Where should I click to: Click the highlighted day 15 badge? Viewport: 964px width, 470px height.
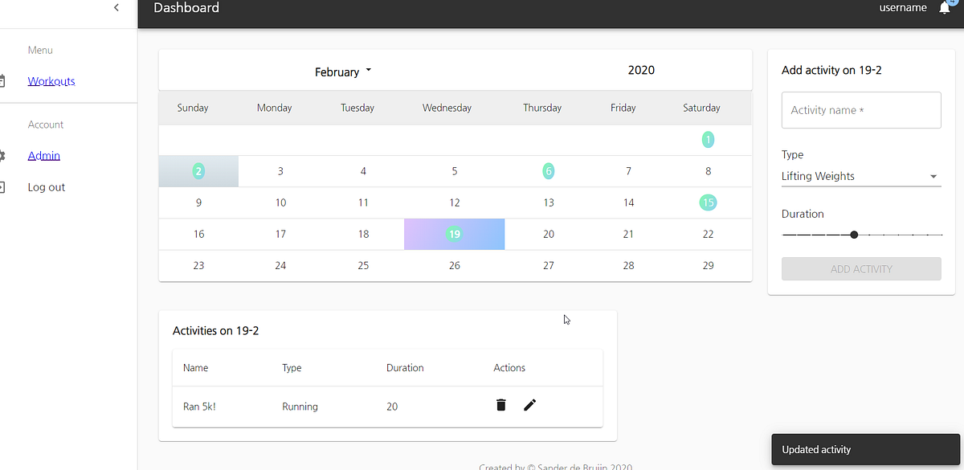(708, 202)
